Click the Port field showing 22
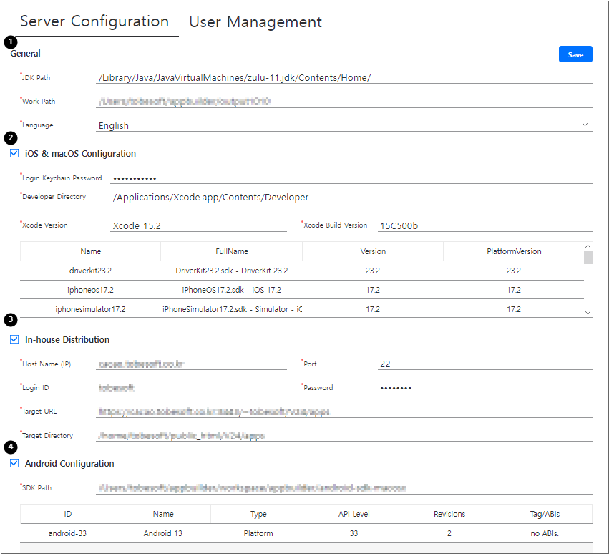 click(x=484, y=364)
